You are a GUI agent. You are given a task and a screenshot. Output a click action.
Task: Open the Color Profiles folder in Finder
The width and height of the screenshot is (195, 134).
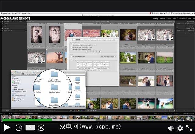coord(37,89)
